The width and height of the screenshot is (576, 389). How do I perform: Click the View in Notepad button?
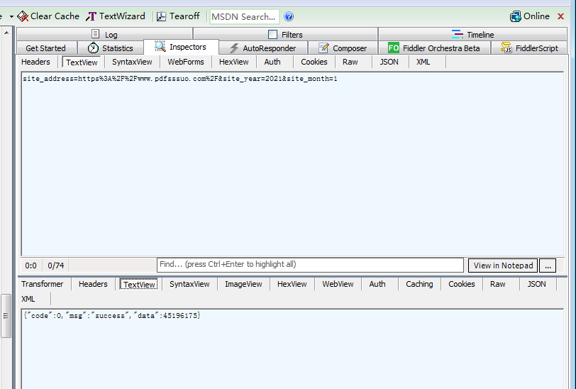503,265
